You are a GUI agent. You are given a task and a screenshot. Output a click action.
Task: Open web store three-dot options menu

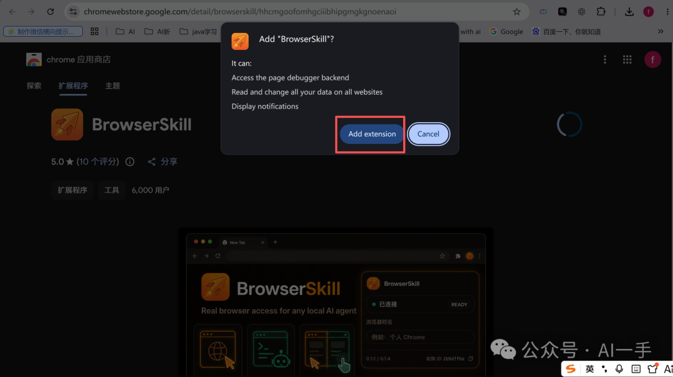point(604,60)
